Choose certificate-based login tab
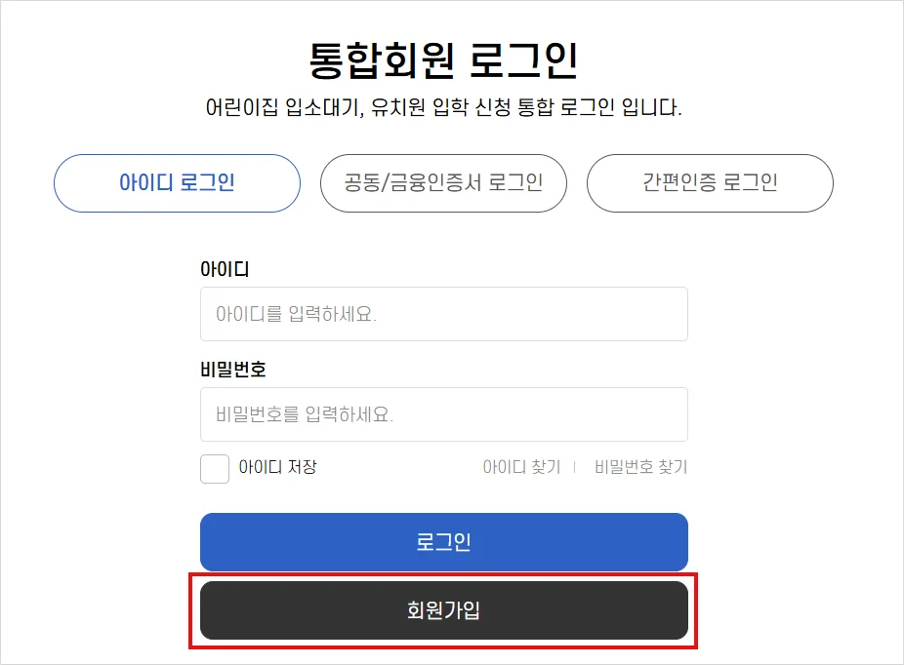Screen dimensions: 904x665 pyautogui.click(x=443, y=183)
